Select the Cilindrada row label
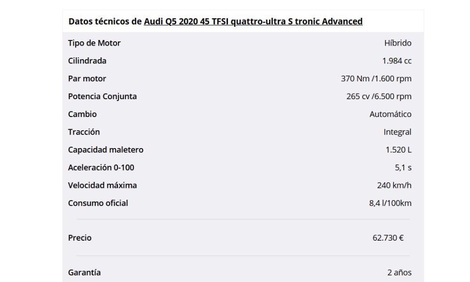Image resolution: width=470 pixels, height=282 pixels. point(87,61)
